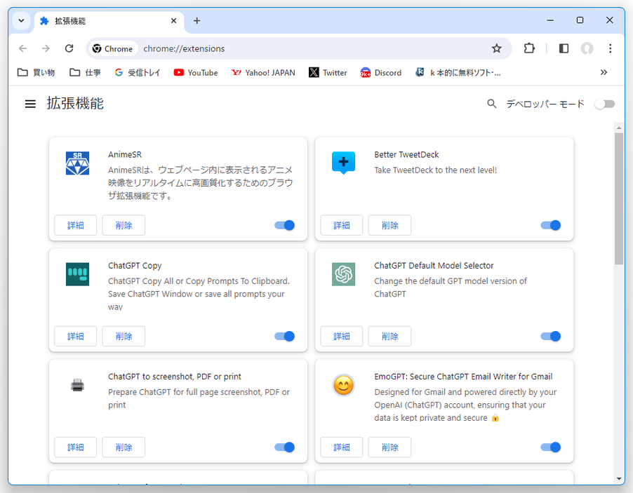This screenshot has width=633, height=493.
Task: Open 詳細 for Better TweetDeck
Action: click(x=342, y=225)
